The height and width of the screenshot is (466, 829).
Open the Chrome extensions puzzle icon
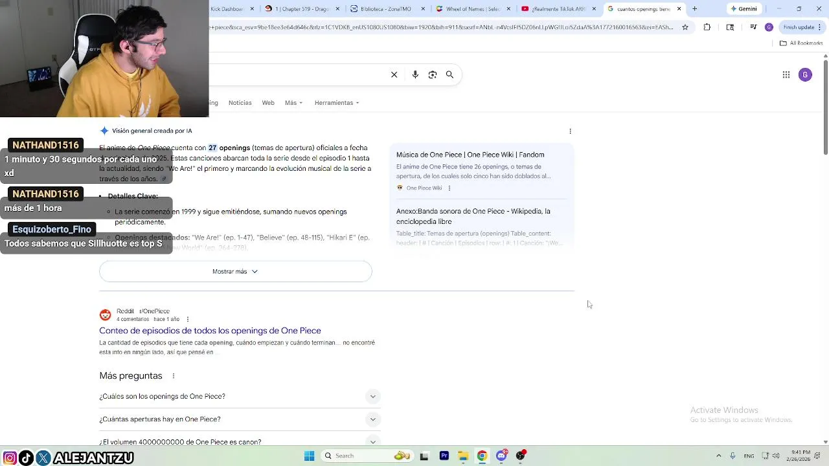pos(707,27)
